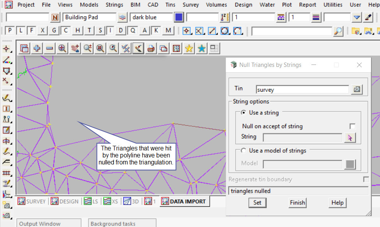The width and height of the screenshot is (380, 227).
Task: Open the Strings menu
Action: coord(114,5)
